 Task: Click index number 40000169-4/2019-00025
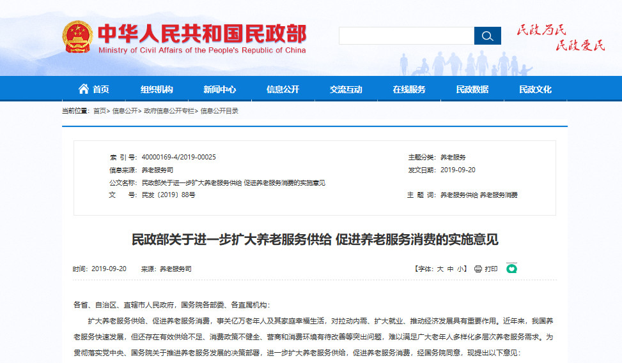(178, 157)
